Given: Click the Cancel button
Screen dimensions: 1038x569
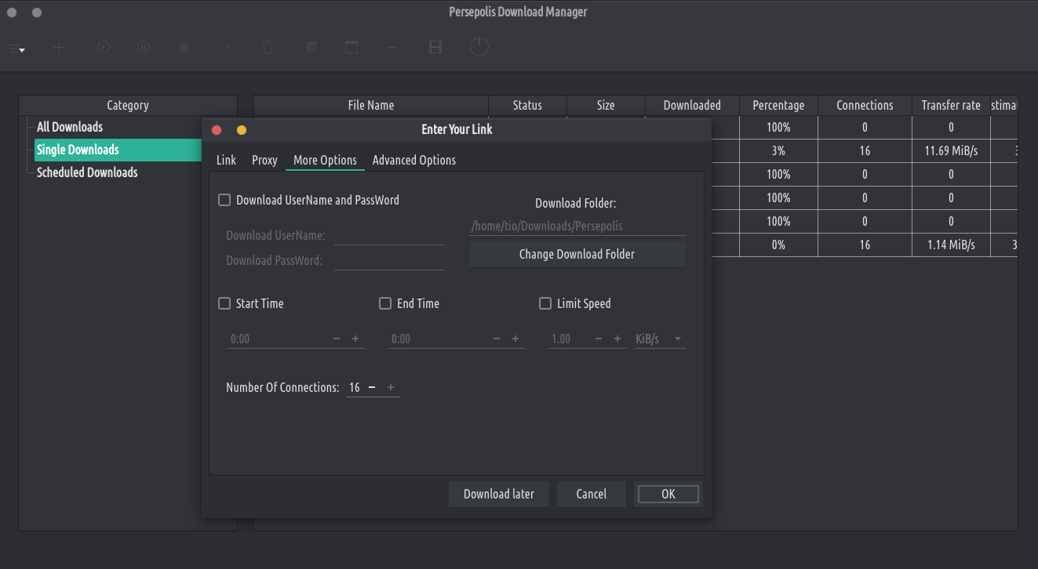Looking at the screenshot, I should pos(591,494).
